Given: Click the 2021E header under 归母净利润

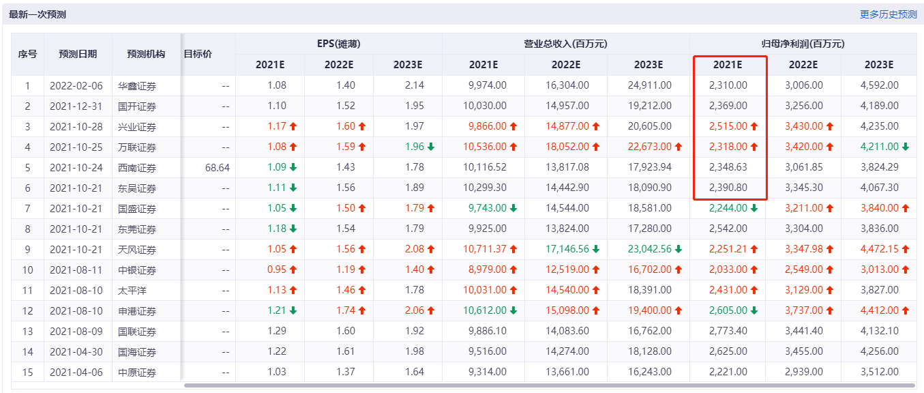Looking at the screenshot, I should click(728, 65).
